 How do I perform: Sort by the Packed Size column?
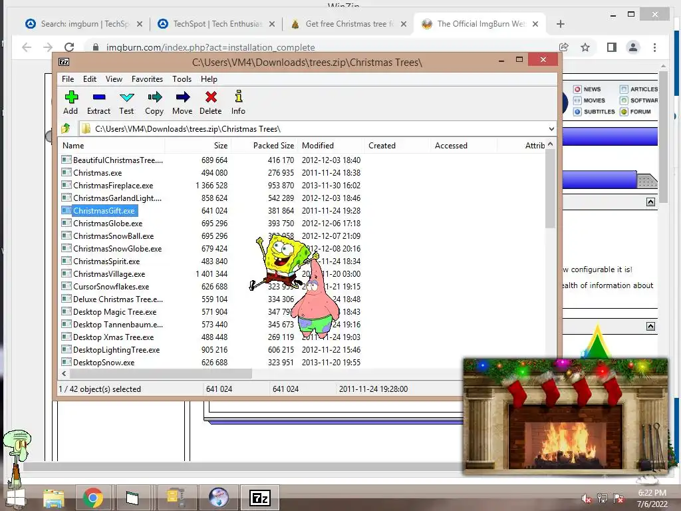(264, 146)
